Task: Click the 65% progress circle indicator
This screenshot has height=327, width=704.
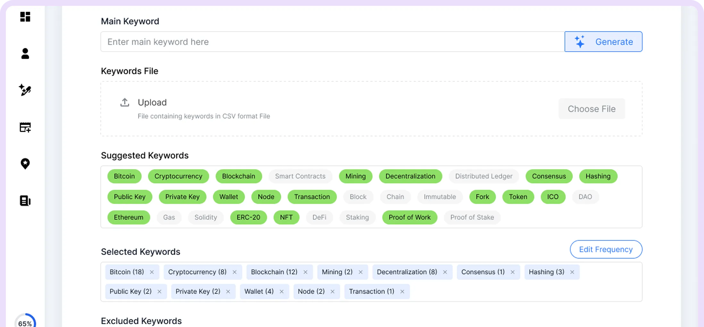Action: tap(25, 322)
